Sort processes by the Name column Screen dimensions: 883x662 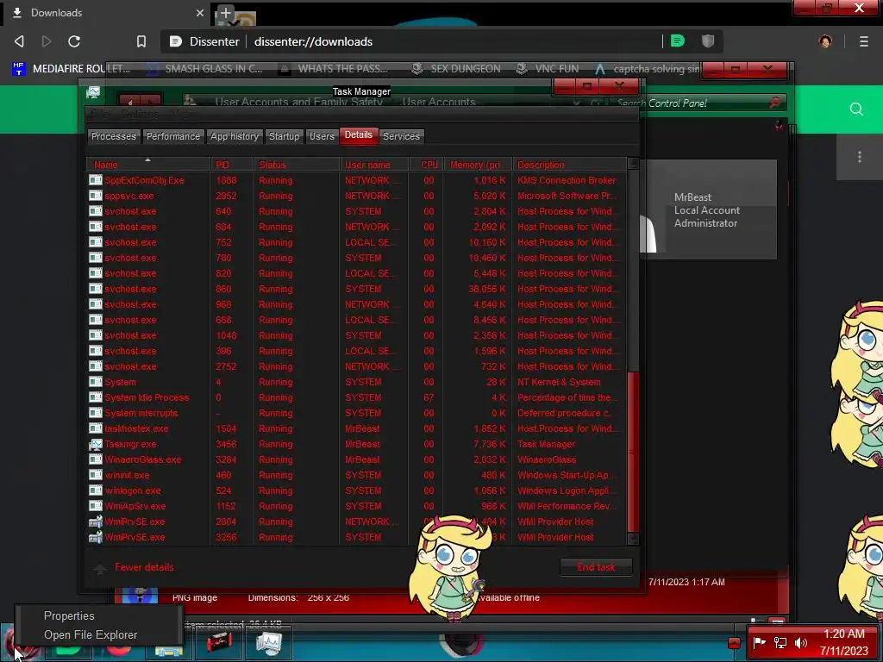(148, 165)
